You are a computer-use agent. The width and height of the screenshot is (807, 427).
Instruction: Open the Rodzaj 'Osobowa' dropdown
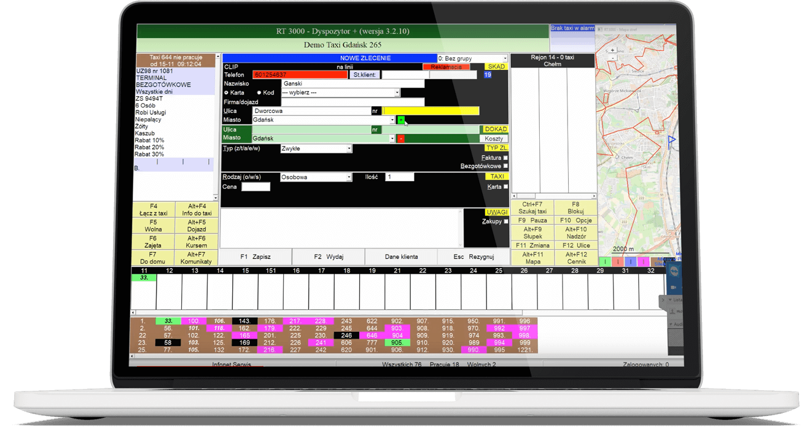(x=316, y=177)
